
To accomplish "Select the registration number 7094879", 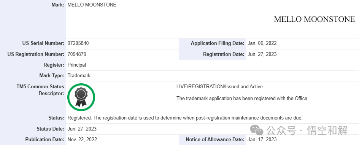I will coord(77,54).
